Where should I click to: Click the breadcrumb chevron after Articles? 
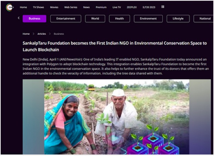point(50,34)
